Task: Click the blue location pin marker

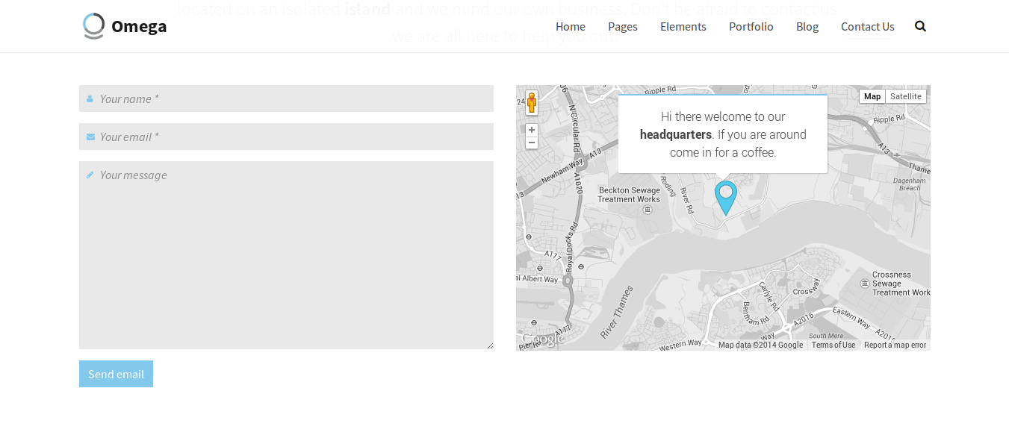Action: (x=725, y=197)
